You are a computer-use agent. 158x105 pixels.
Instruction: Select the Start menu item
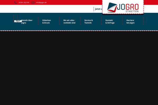click(x=18, y=21)
